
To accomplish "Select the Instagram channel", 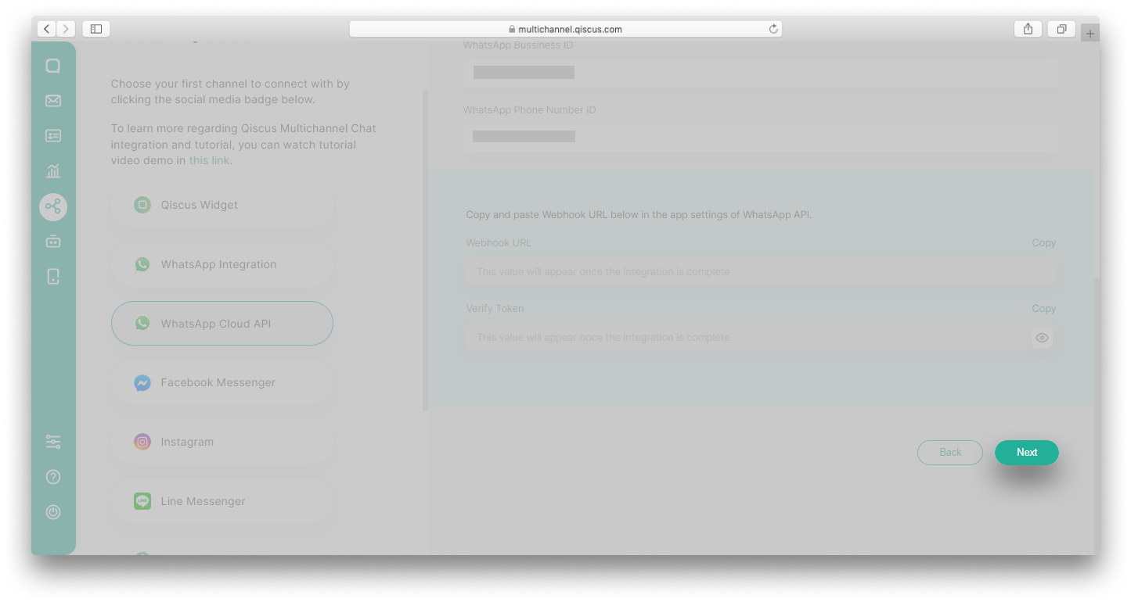I will pyautogui.click(x=222, y=442).
